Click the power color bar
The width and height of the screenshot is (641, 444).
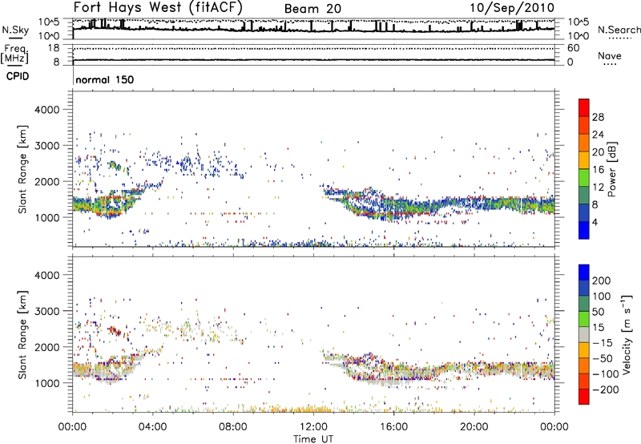tap(584, 169)
